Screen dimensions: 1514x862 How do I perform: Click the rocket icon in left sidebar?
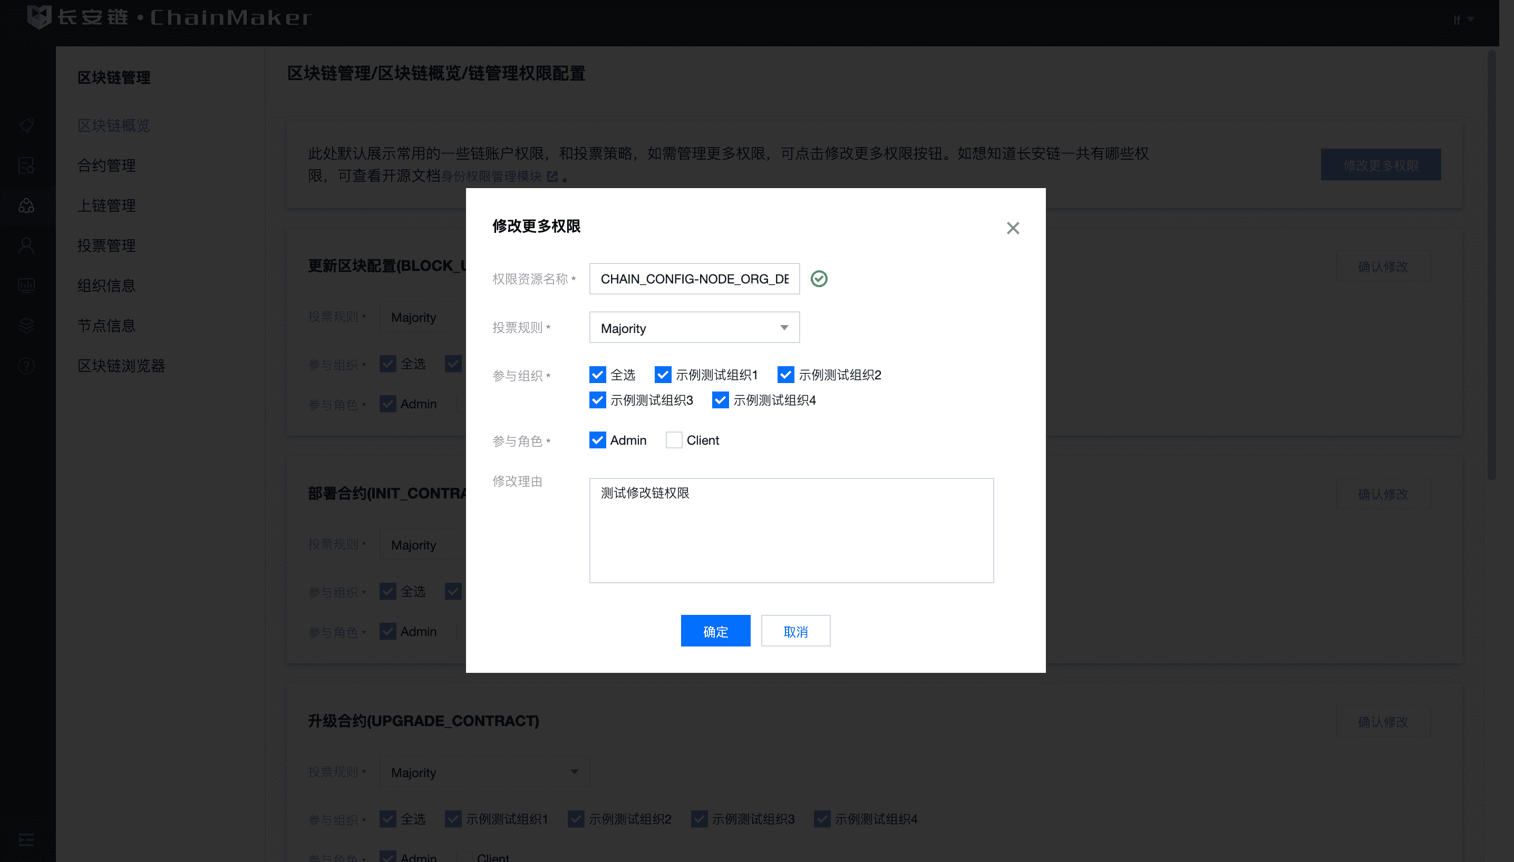(26, 125)
